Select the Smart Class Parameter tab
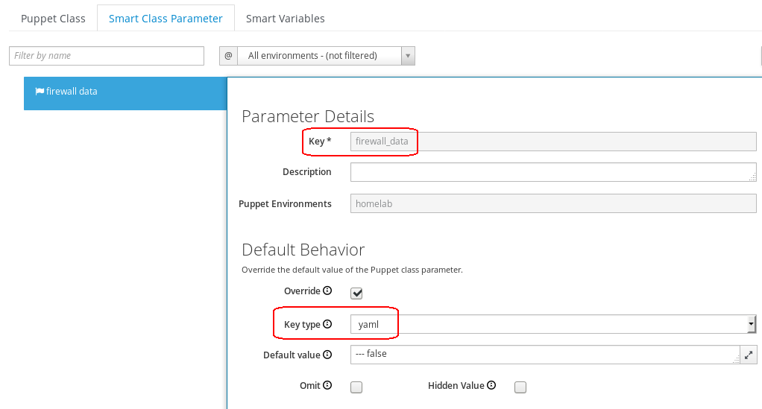762x409 pixels. point(166,19)
